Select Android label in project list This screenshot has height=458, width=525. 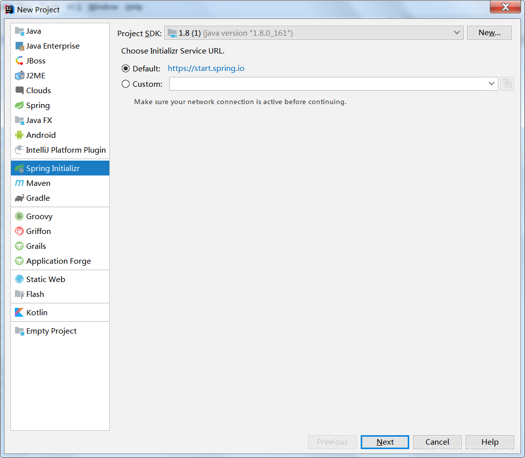[x=41, y=135]
